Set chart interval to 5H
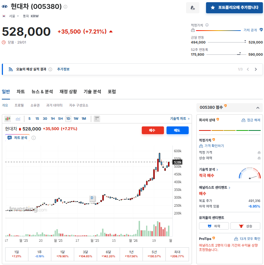The image size is (264, 265). point(61,119)
